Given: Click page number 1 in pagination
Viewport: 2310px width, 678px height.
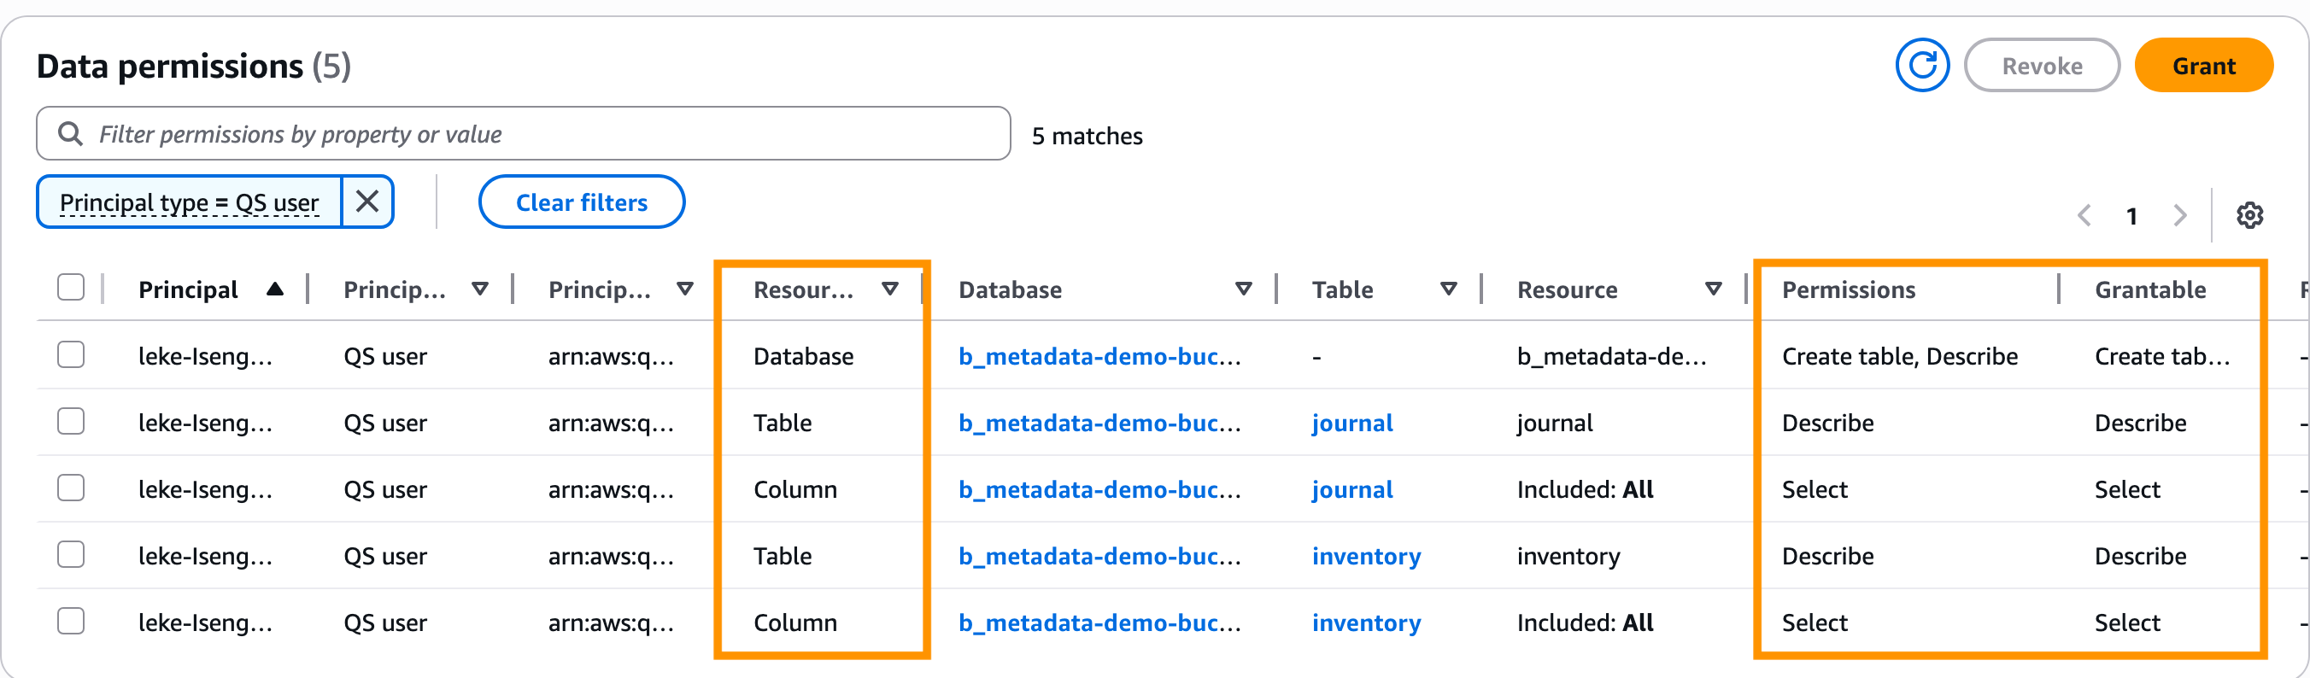Looking at the screenshot, I should pos(2132,216).
